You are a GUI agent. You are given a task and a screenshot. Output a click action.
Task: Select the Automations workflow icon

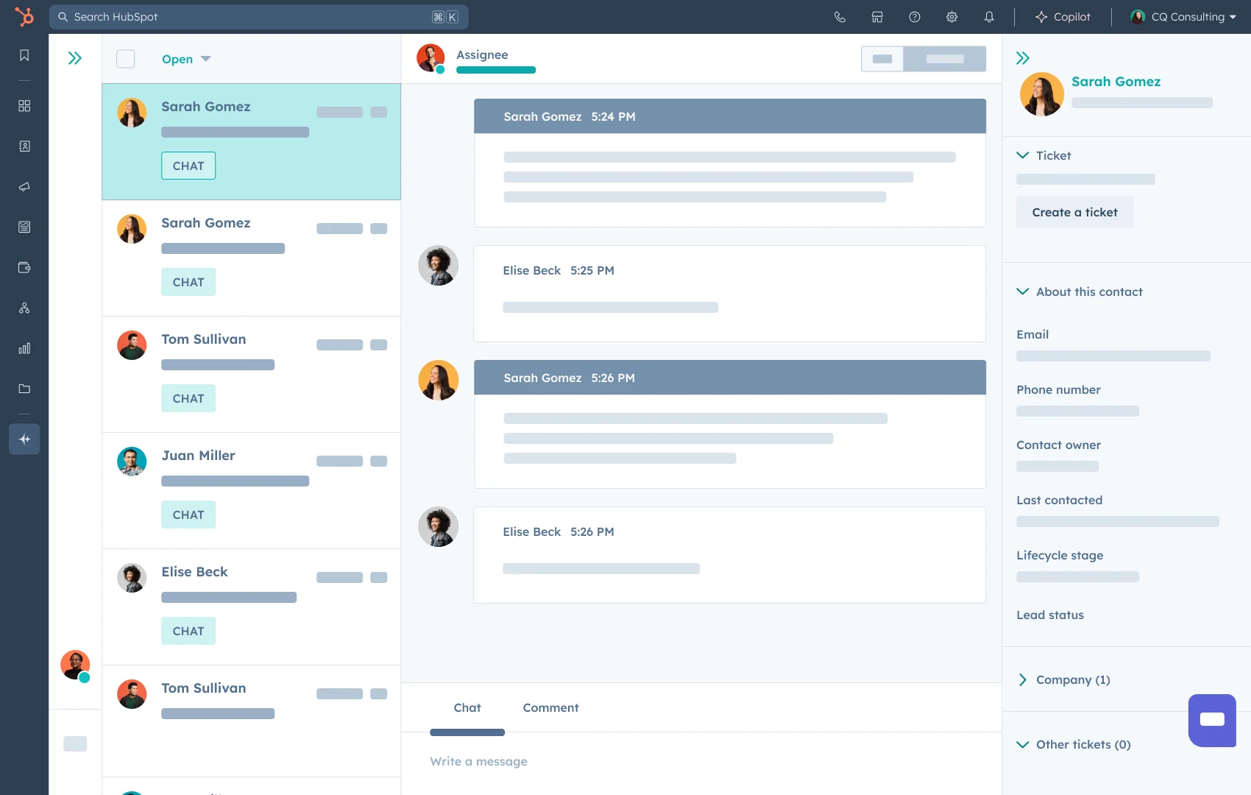click(24, 308)
